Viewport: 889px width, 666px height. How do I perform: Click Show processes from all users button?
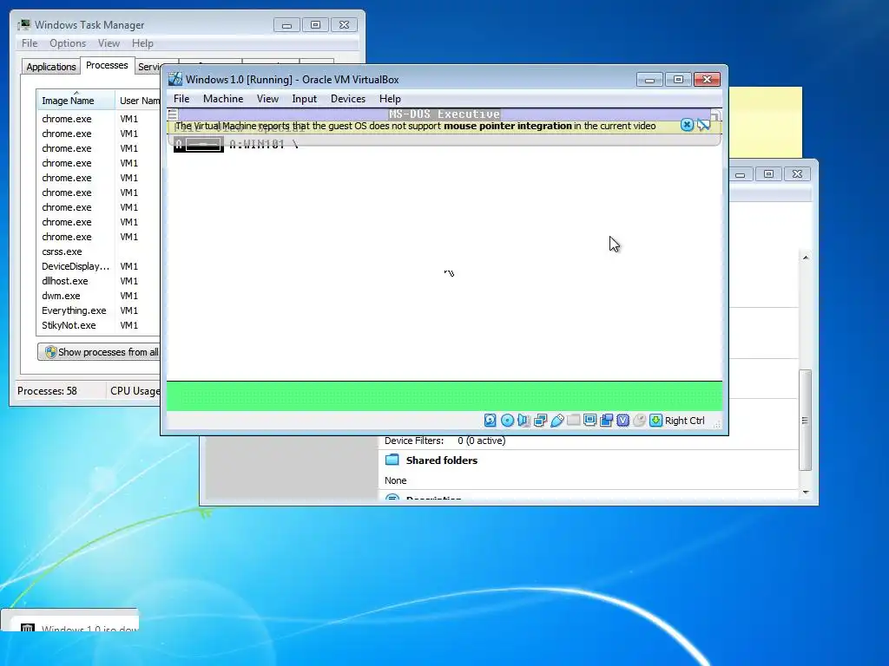point(99,352)
